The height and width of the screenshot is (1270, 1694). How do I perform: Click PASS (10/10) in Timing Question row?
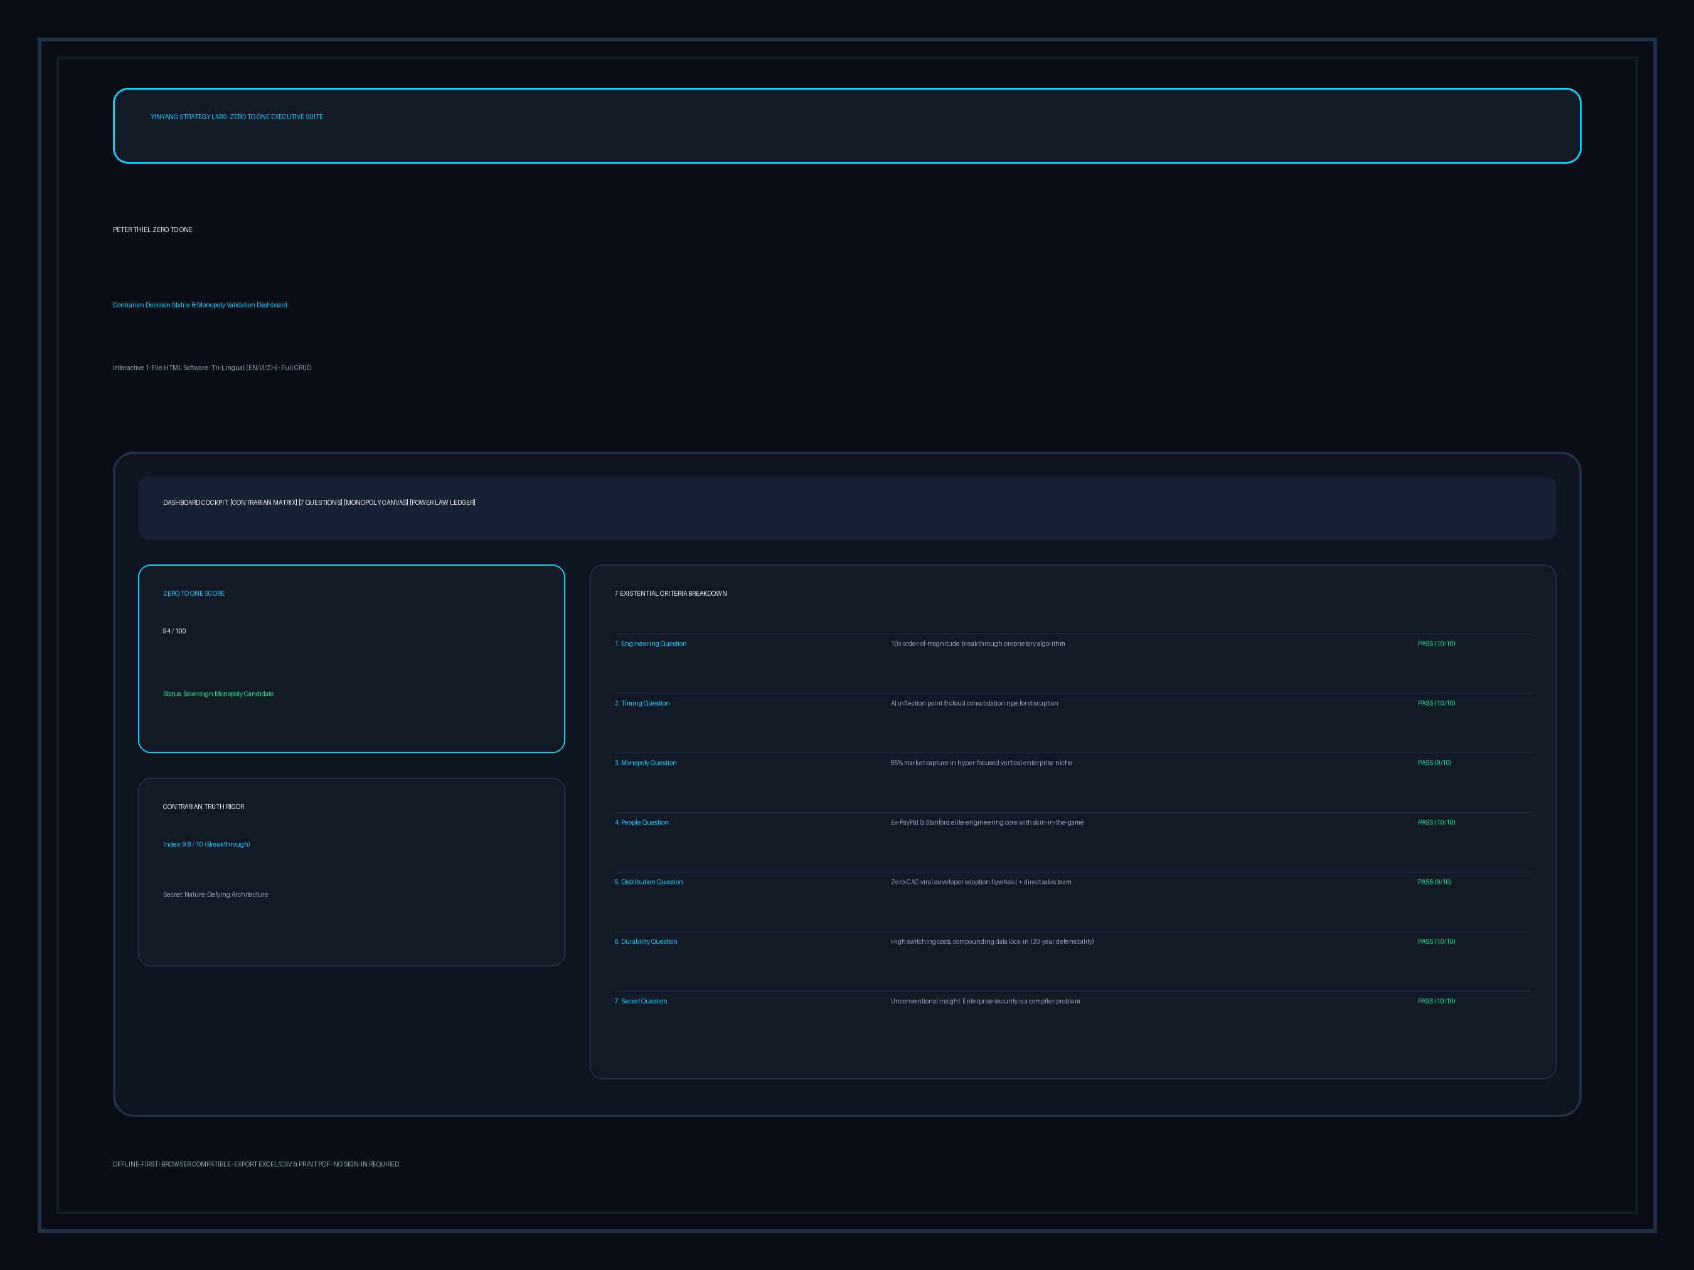pyautogui.click(x=1437, y=704)
